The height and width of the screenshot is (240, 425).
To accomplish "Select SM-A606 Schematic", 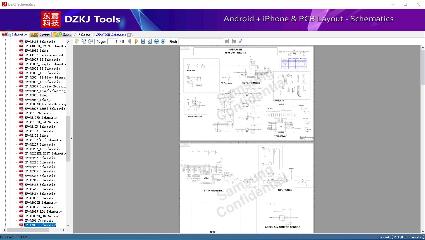I will 39,220.
